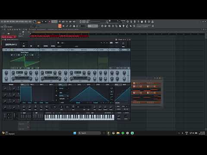Open File Explorer from the taskbar
207x155 pixels.
click(x=118, y=133)
